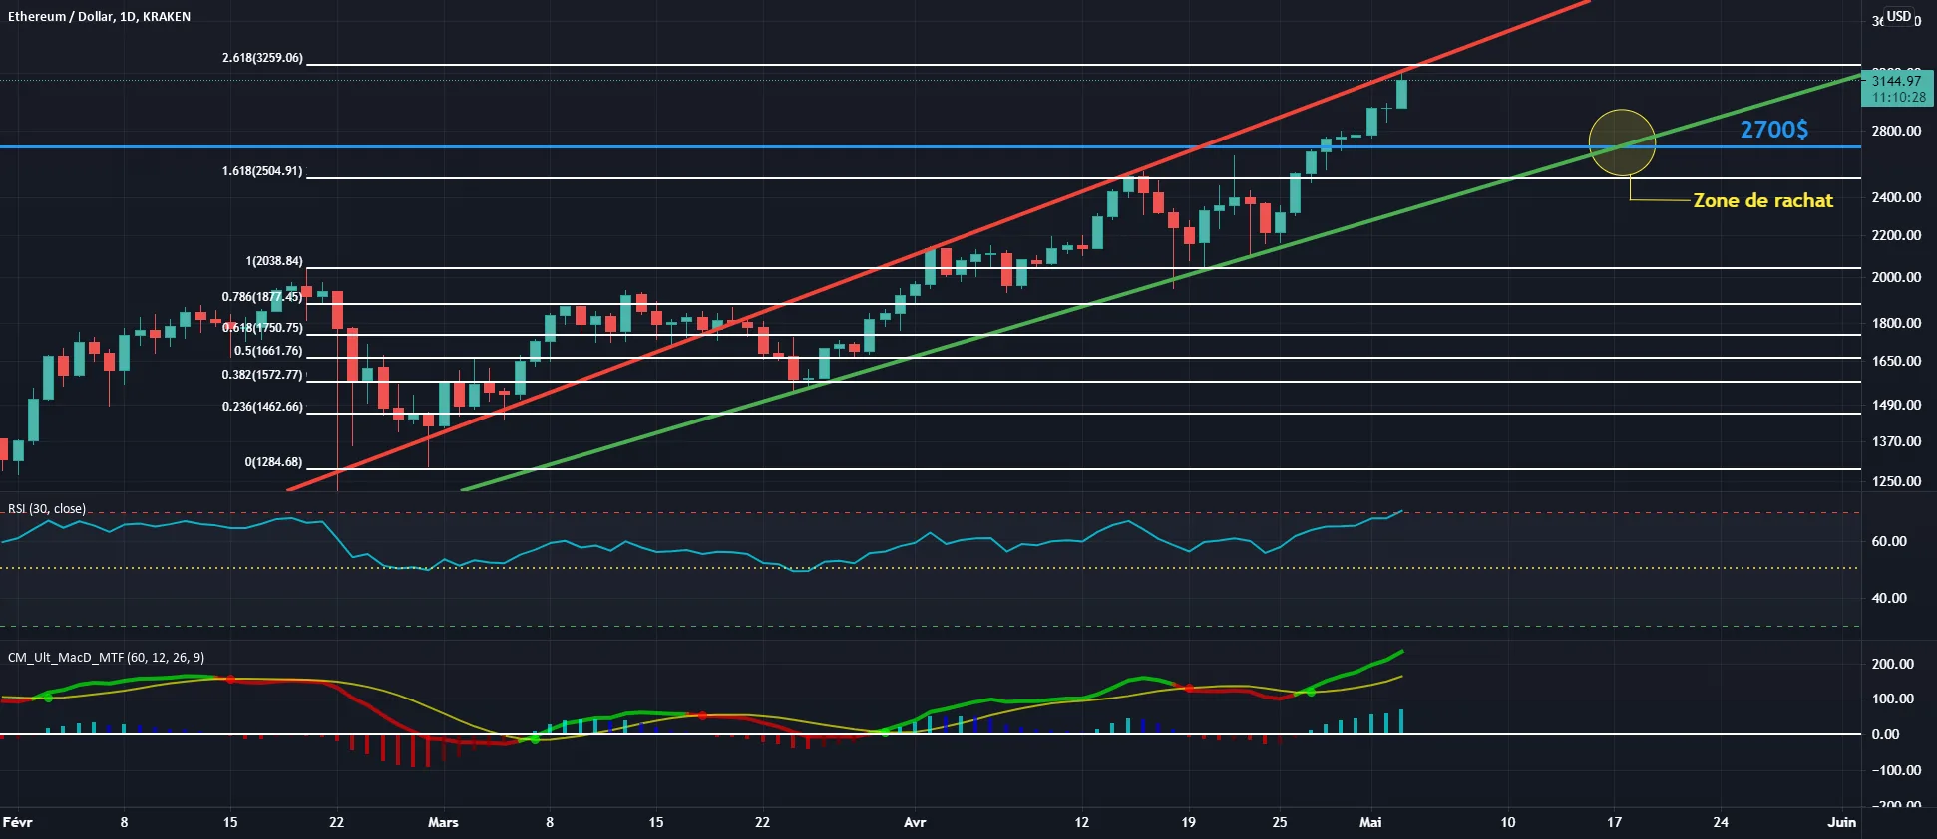Select the 2.618(3259.06) Fibonacci label
Image resolution: width=1937 pixels, height=839 pixels.
pos(262,58)
